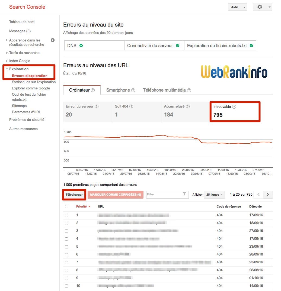
Task: Open Autres ressources
Action: [x=23, y=129]
